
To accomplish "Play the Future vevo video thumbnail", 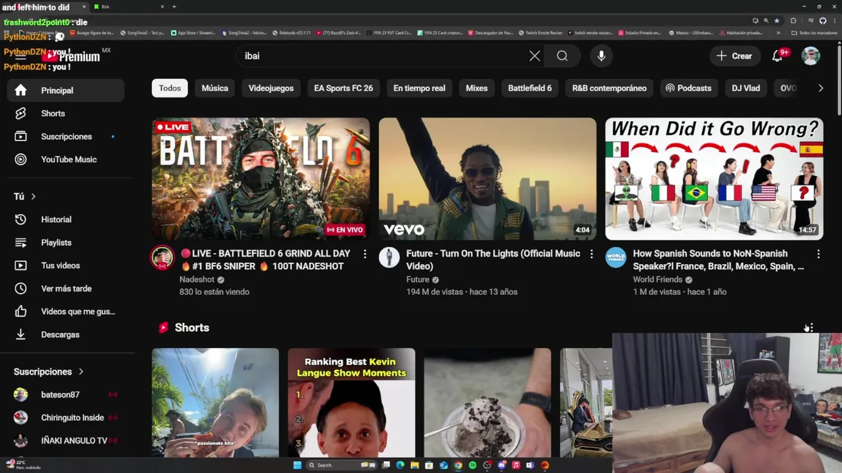I will pyautogui.click(x=487, y=179).
